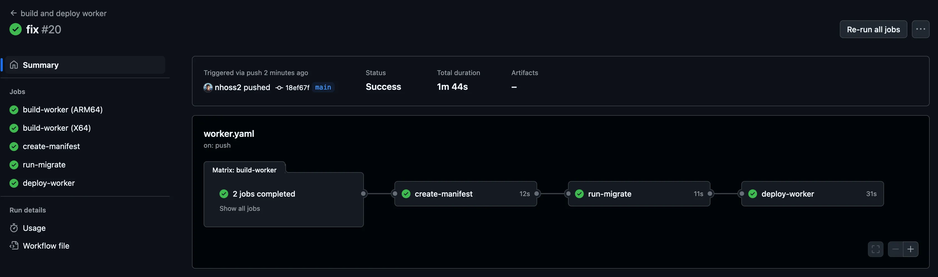938x277 pixels.
Task: Click the nhoss2 user avatar
Action: pyautogui.click(x=208, y=87)
